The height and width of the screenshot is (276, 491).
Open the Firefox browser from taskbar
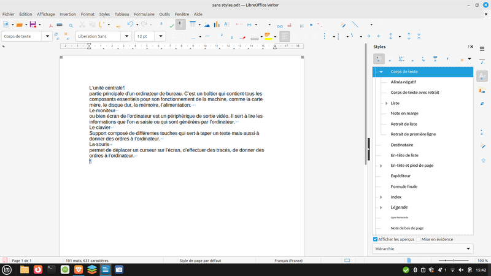(38, 269)
